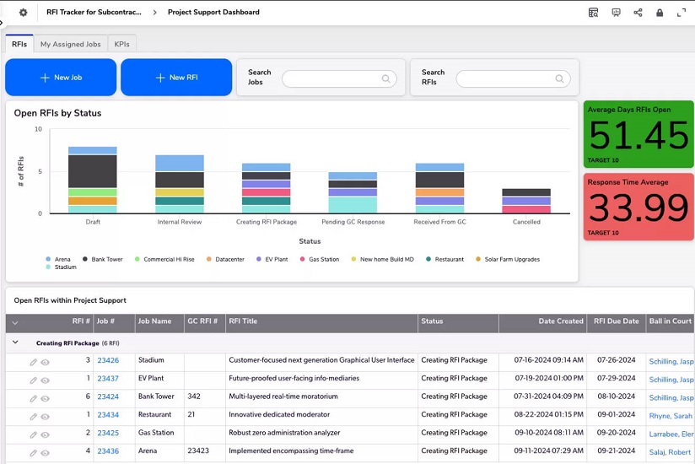Click the lock icon in header
Image resolution: width=695 pixels, height=464 pixels.
660,13
